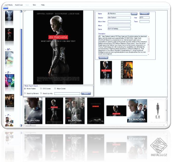Open the AutoCover menu
This screenshot has width=172, height=162.
click(x=19, y=5)
